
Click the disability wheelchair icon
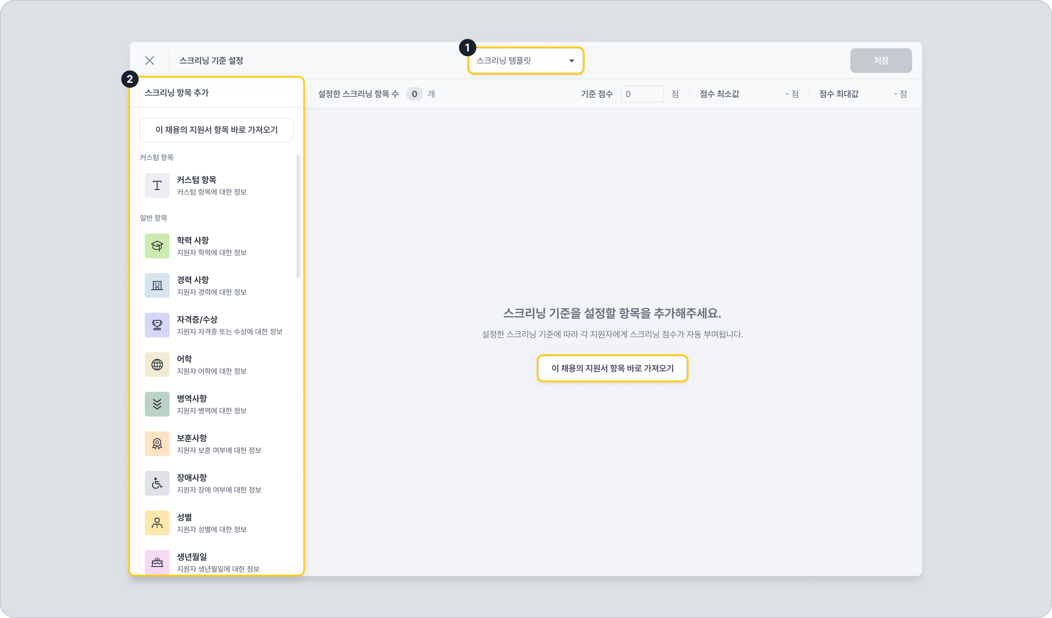[157, 483]
